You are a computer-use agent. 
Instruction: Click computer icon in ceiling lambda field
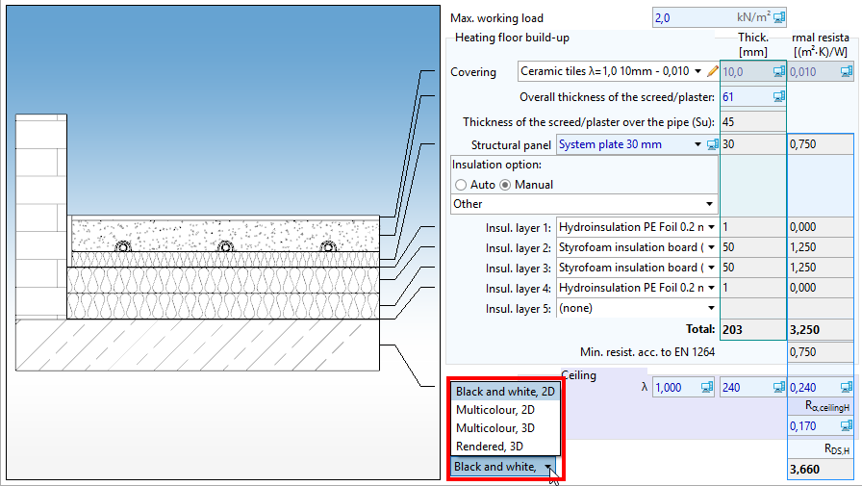[x=707, y=387]
